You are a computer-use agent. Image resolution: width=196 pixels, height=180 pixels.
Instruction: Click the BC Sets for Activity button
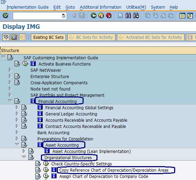(x=91, y=37)
